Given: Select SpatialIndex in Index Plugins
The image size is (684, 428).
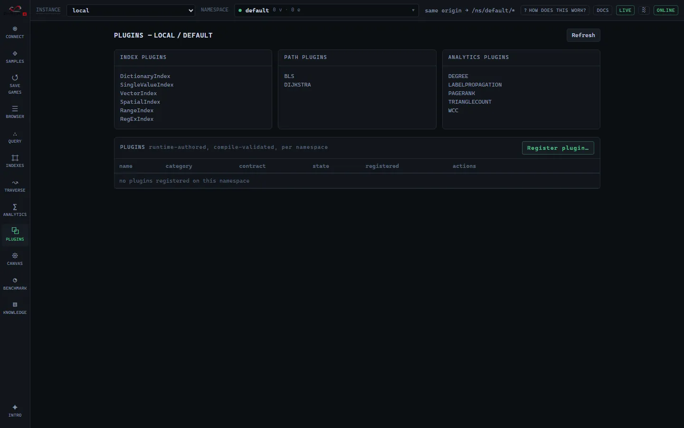Looking at the screenshot, I should [x=140, y=102].
